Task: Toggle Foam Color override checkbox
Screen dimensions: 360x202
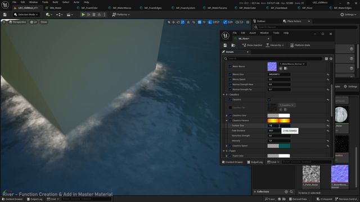Action: point(230,156)
